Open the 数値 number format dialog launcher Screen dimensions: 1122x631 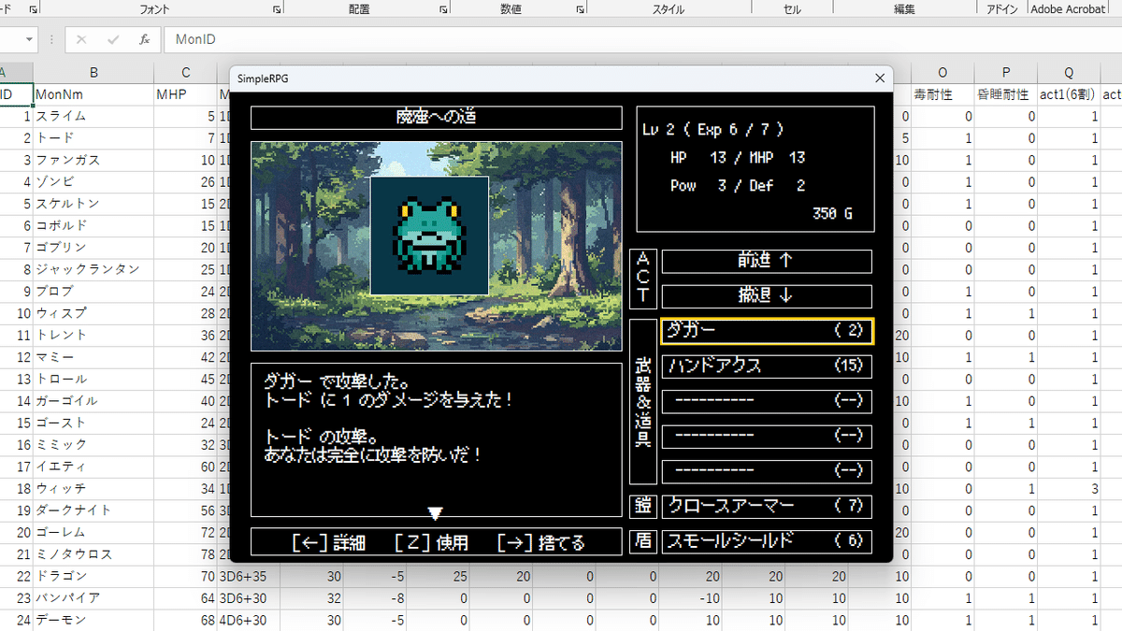(x=581, y=9)
